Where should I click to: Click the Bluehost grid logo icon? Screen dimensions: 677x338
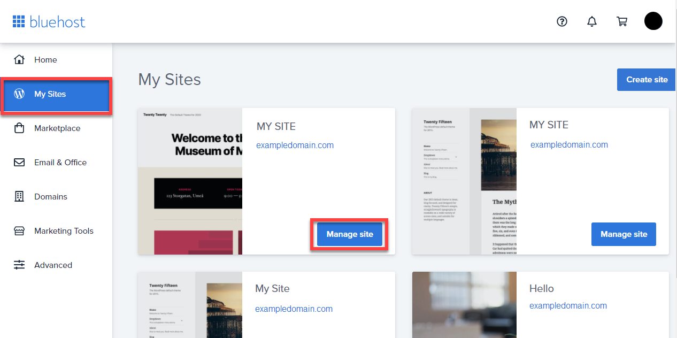(19, 21)
